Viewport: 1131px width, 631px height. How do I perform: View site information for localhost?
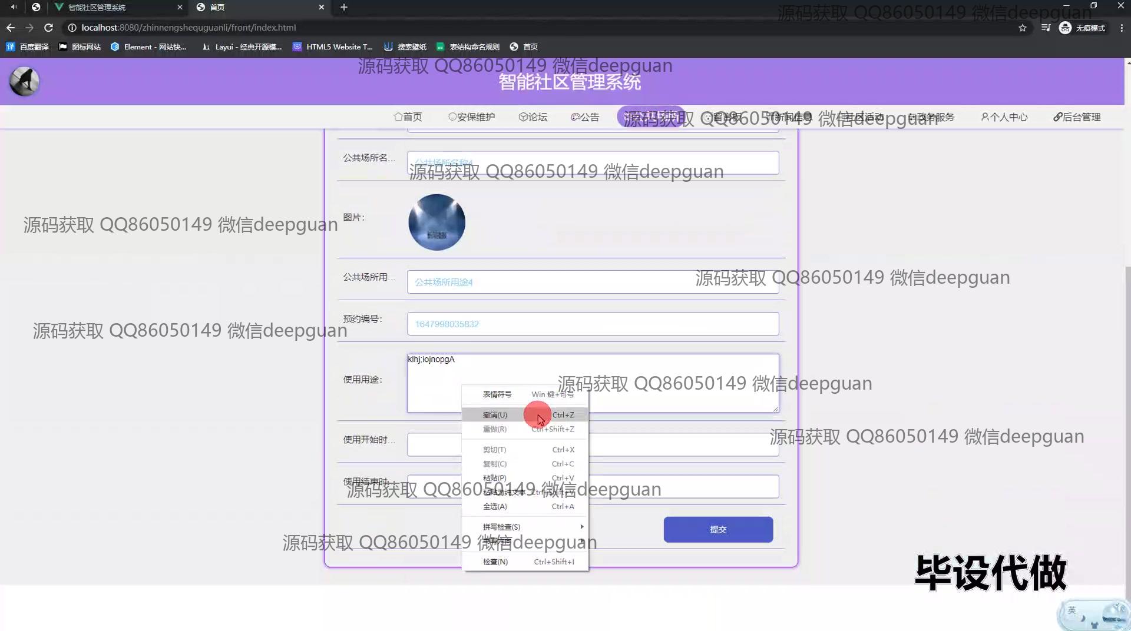coord(72,28)
